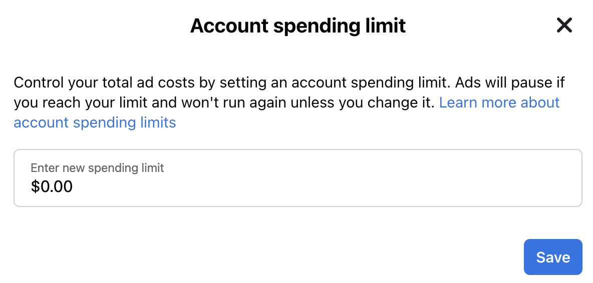This screenshot has width=593, height=283.
Task: Place cursor after $0.00 in the field
Action: pyautogui.click(x=74, y=187)
